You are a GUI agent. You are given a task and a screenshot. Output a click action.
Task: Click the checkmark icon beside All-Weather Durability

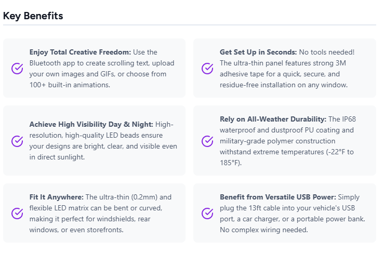click(207, 141)
